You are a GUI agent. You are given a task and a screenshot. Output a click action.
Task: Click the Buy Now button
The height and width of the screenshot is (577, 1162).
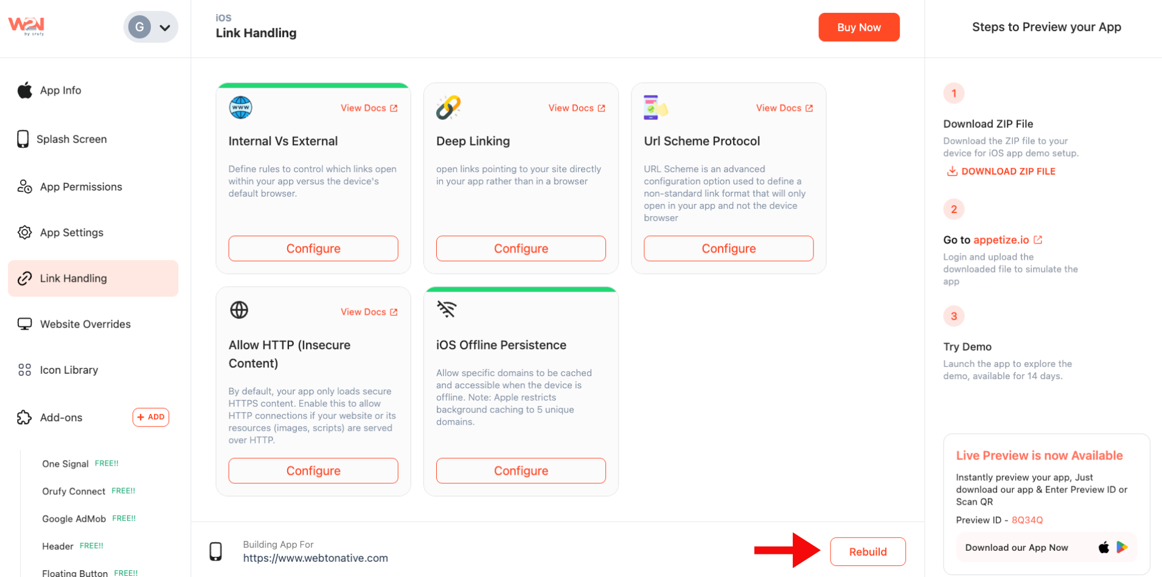point(858,27)
